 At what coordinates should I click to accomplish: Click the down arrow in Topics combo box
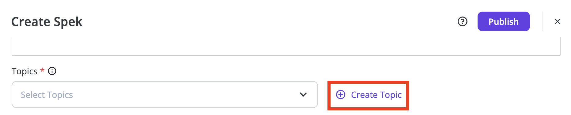(x=303, y=95)
